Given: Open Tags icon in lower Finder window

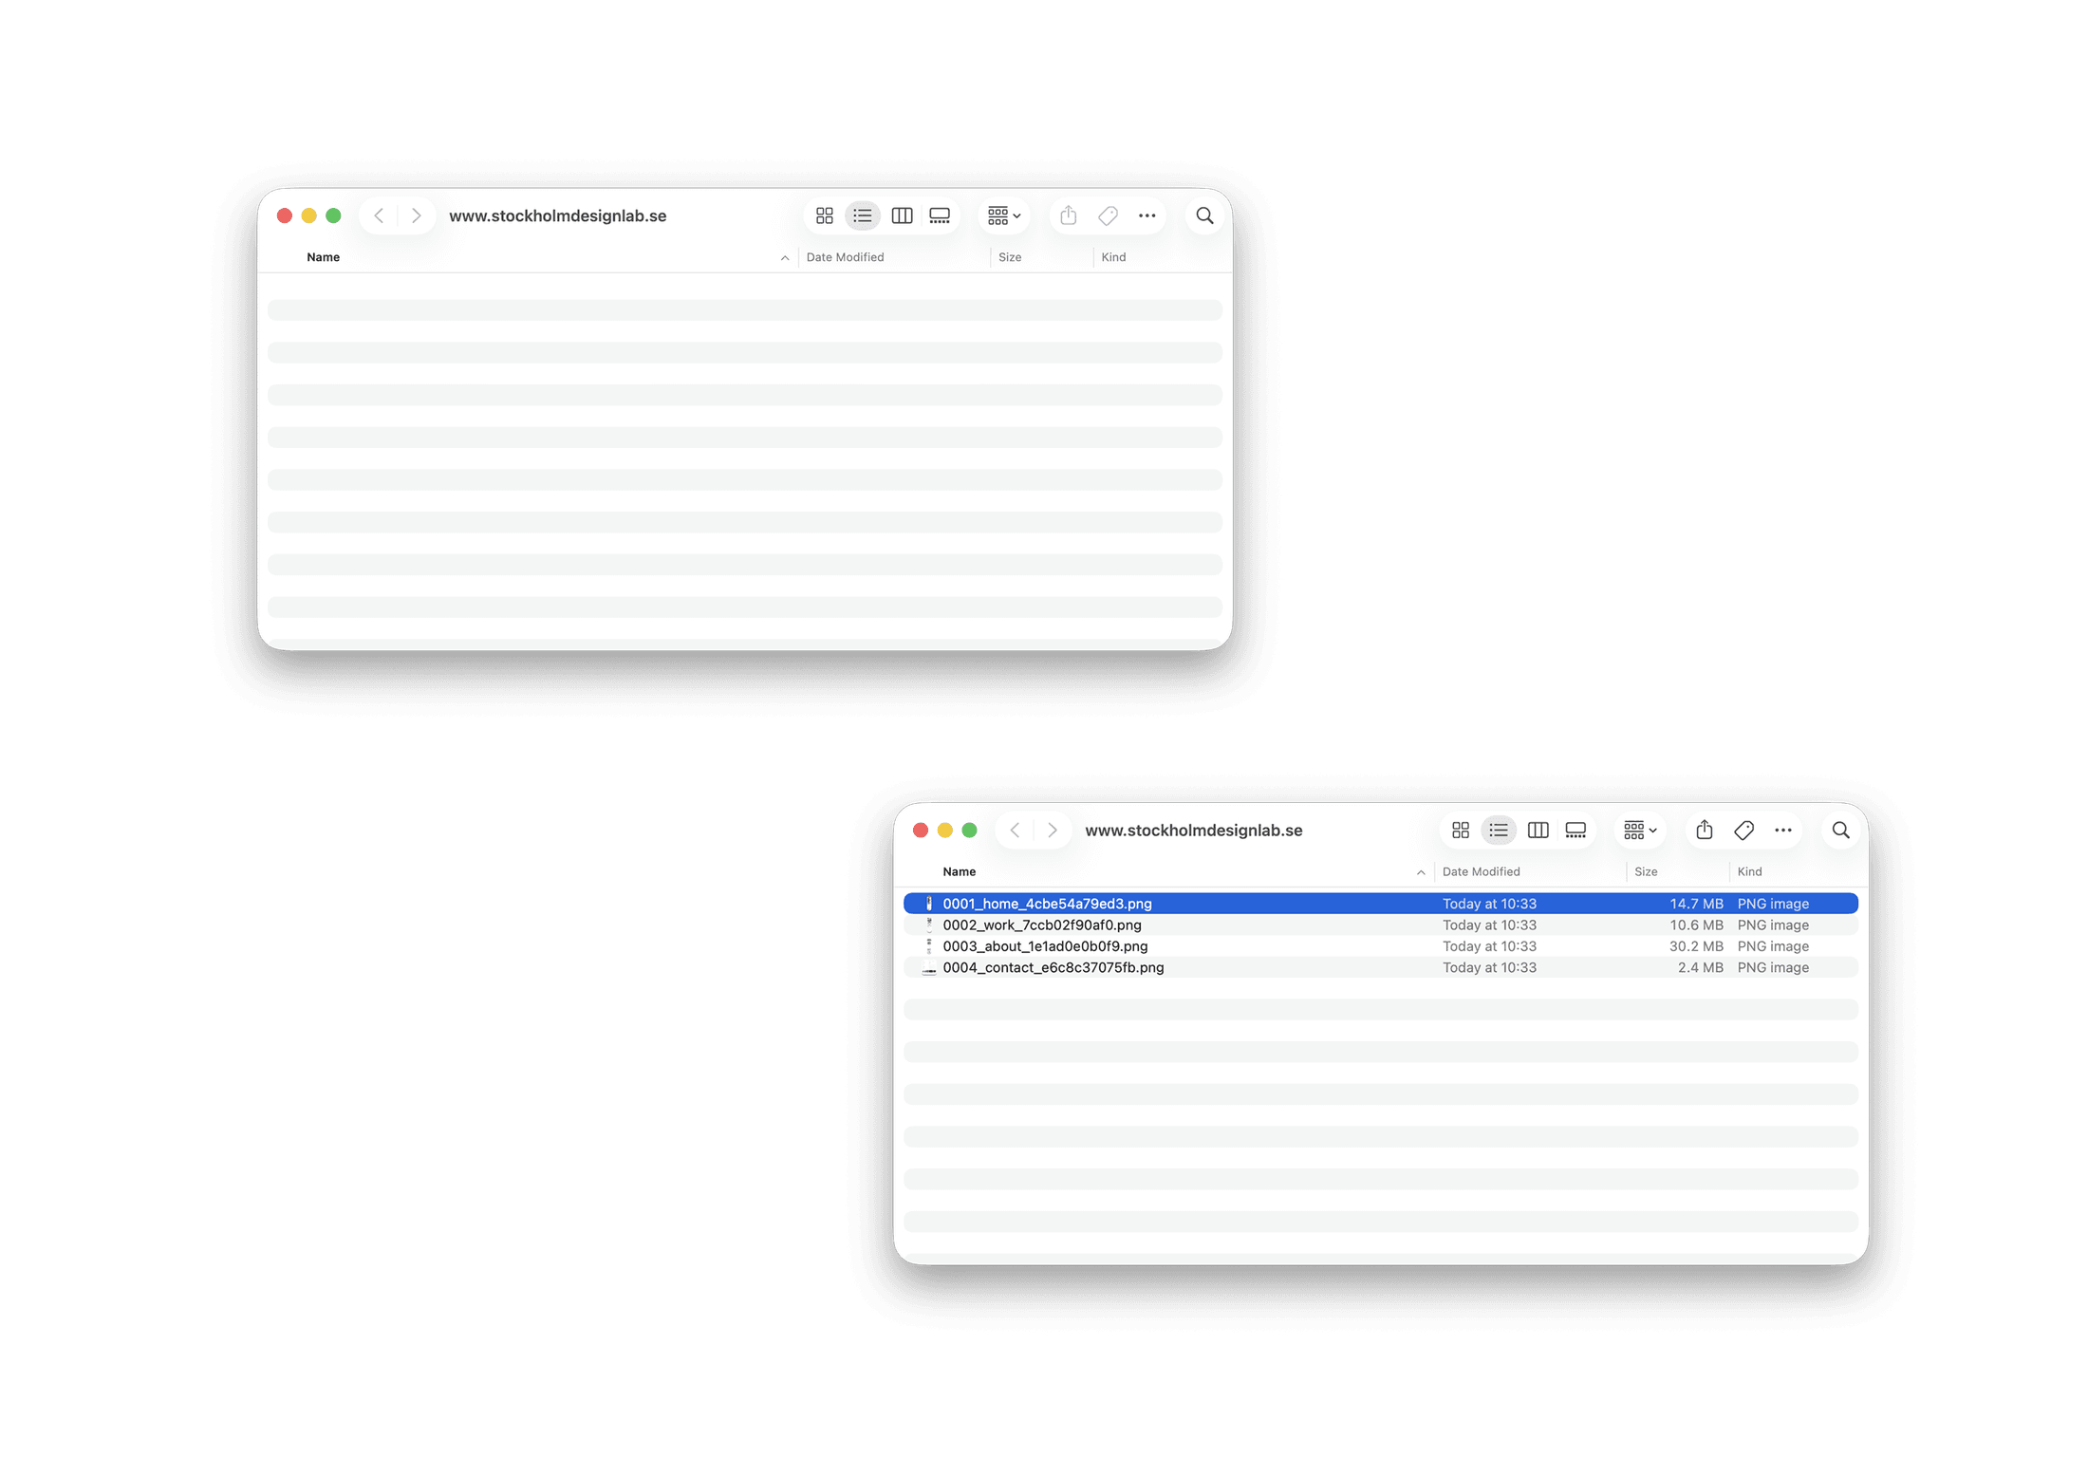Looking at the screenshot, I should click(1743, 831).
